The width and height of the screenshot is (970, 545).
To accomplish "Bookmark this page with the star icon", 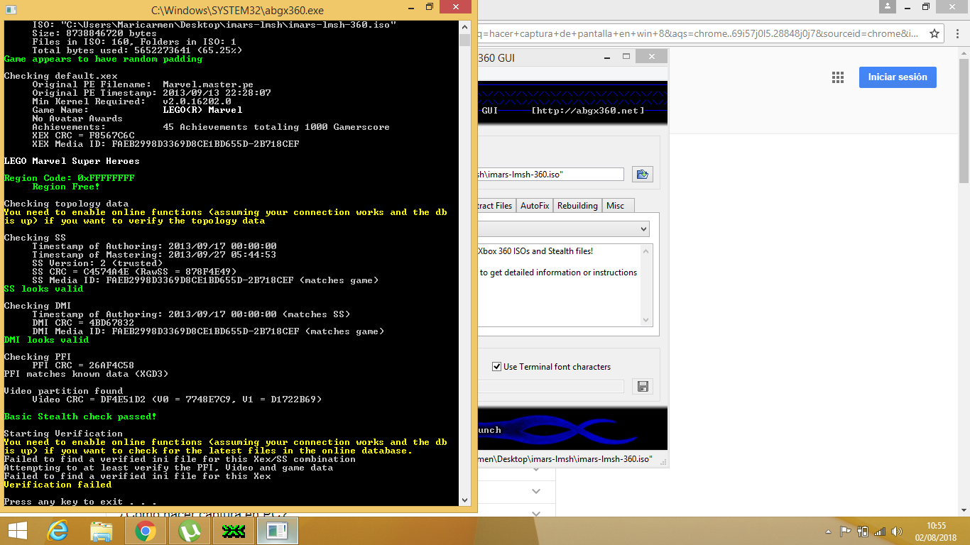I will [x=934, y=33].
